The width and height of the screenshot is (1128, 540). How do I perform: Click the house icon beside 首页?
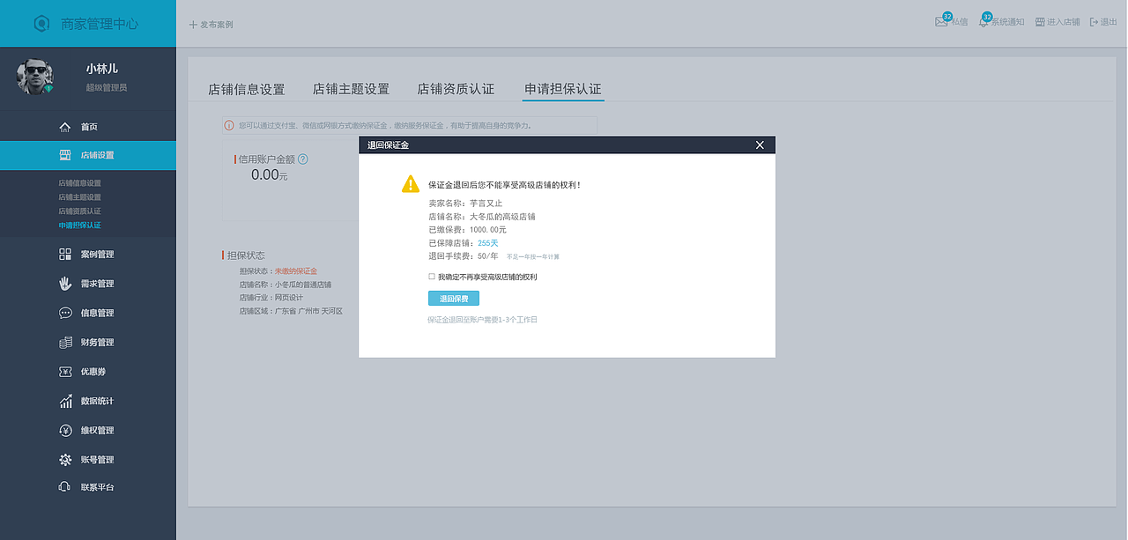[65, 127]
